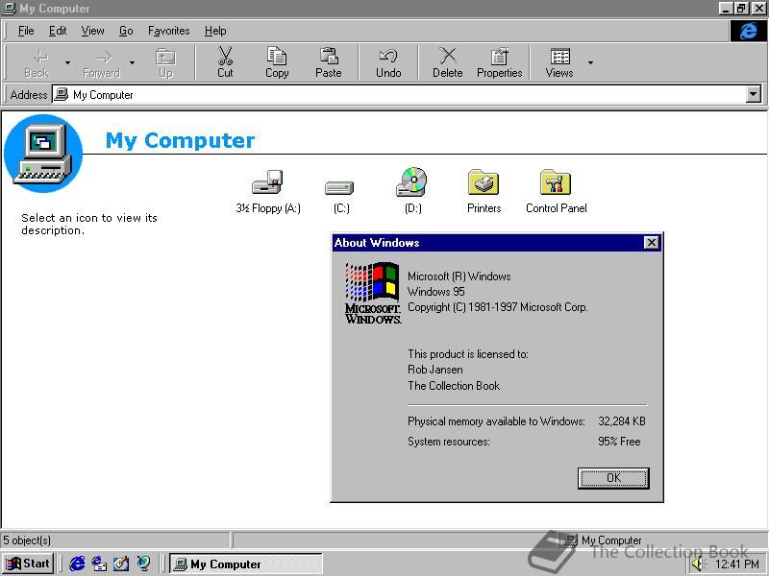Close the About Windows dialog
The width and height of the screenshot is (769, 576).
[651, 243]
